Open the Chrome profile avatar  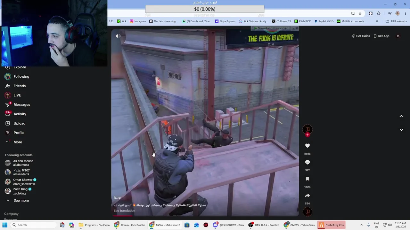[x=398, y=13]
